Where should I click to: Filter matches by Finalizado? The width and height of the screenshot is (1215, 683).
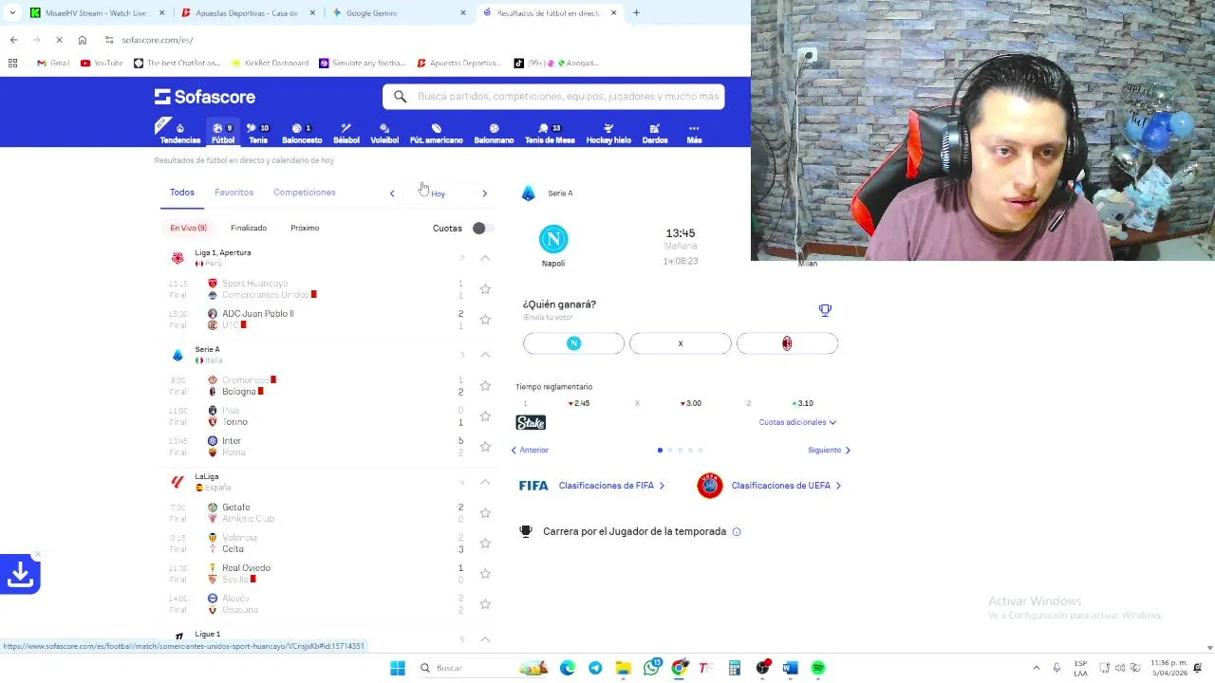click(x=249, y=228)
